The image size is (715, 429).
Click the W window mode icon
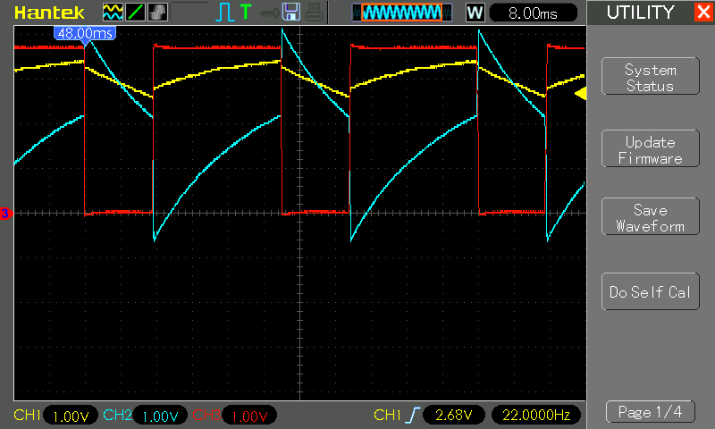coord(475,13)
